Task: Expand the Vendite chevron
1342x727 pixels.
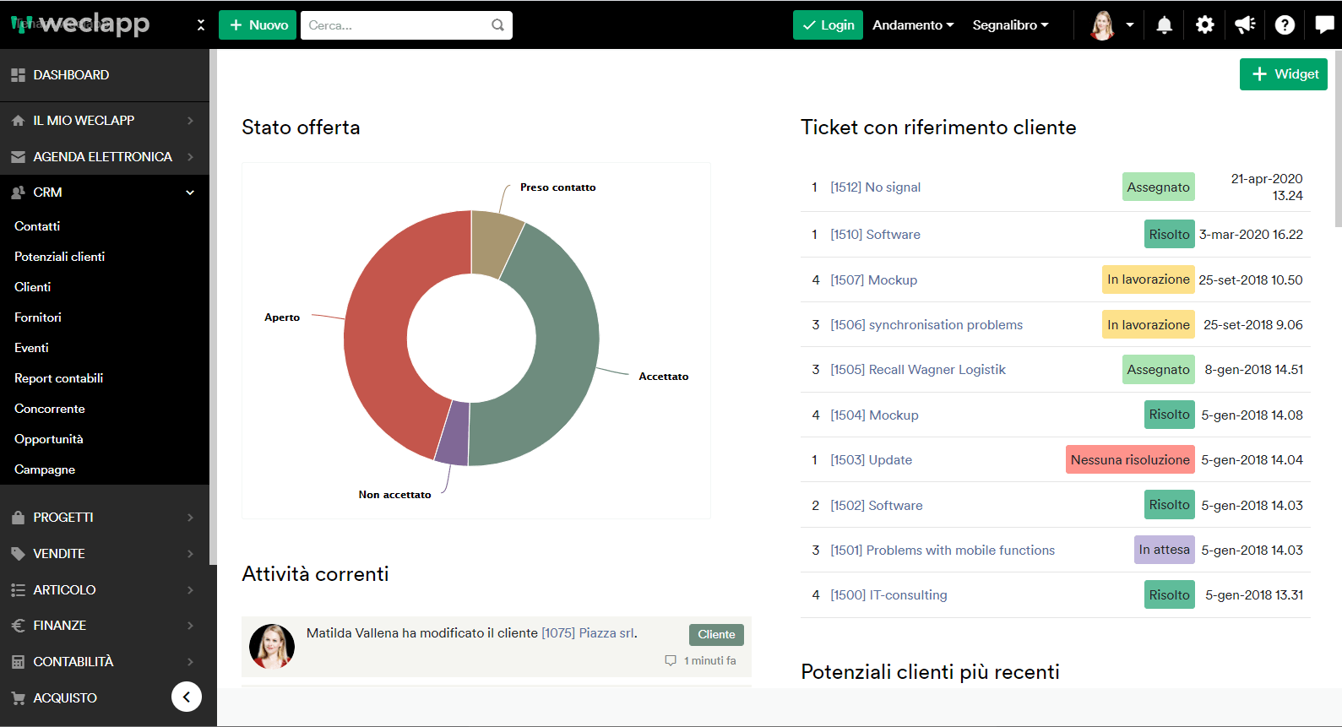Action: [x=190, y=554]
